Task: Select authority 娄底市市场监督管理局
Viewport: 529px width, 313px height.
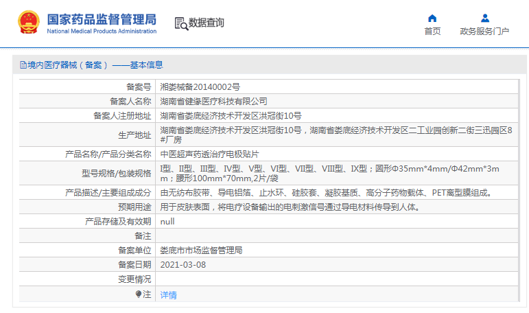Action: tap(201, 251)
